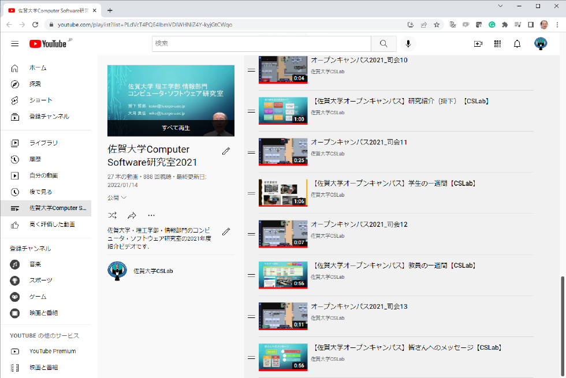
Task: Close the 佐賀大学Computer Software tab
Action: (95, 10)
